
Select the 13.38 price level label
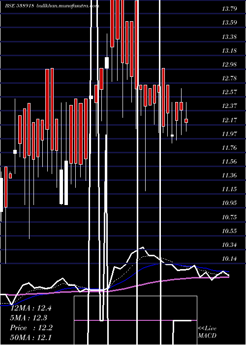click(x=229, y=37)
